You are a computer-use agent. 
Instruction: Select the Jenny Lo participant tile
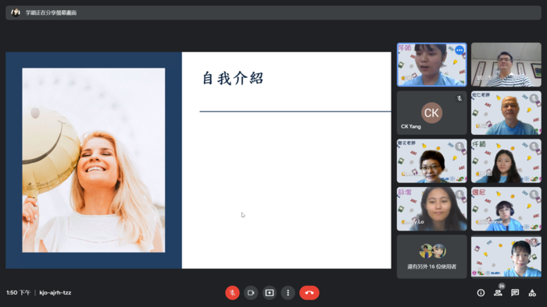pyautogui.click(x=432, y=209)
